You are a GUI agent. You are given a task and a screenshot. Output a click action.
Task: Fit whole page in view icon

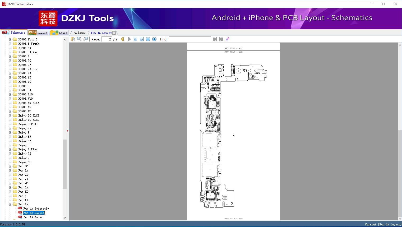142,39
